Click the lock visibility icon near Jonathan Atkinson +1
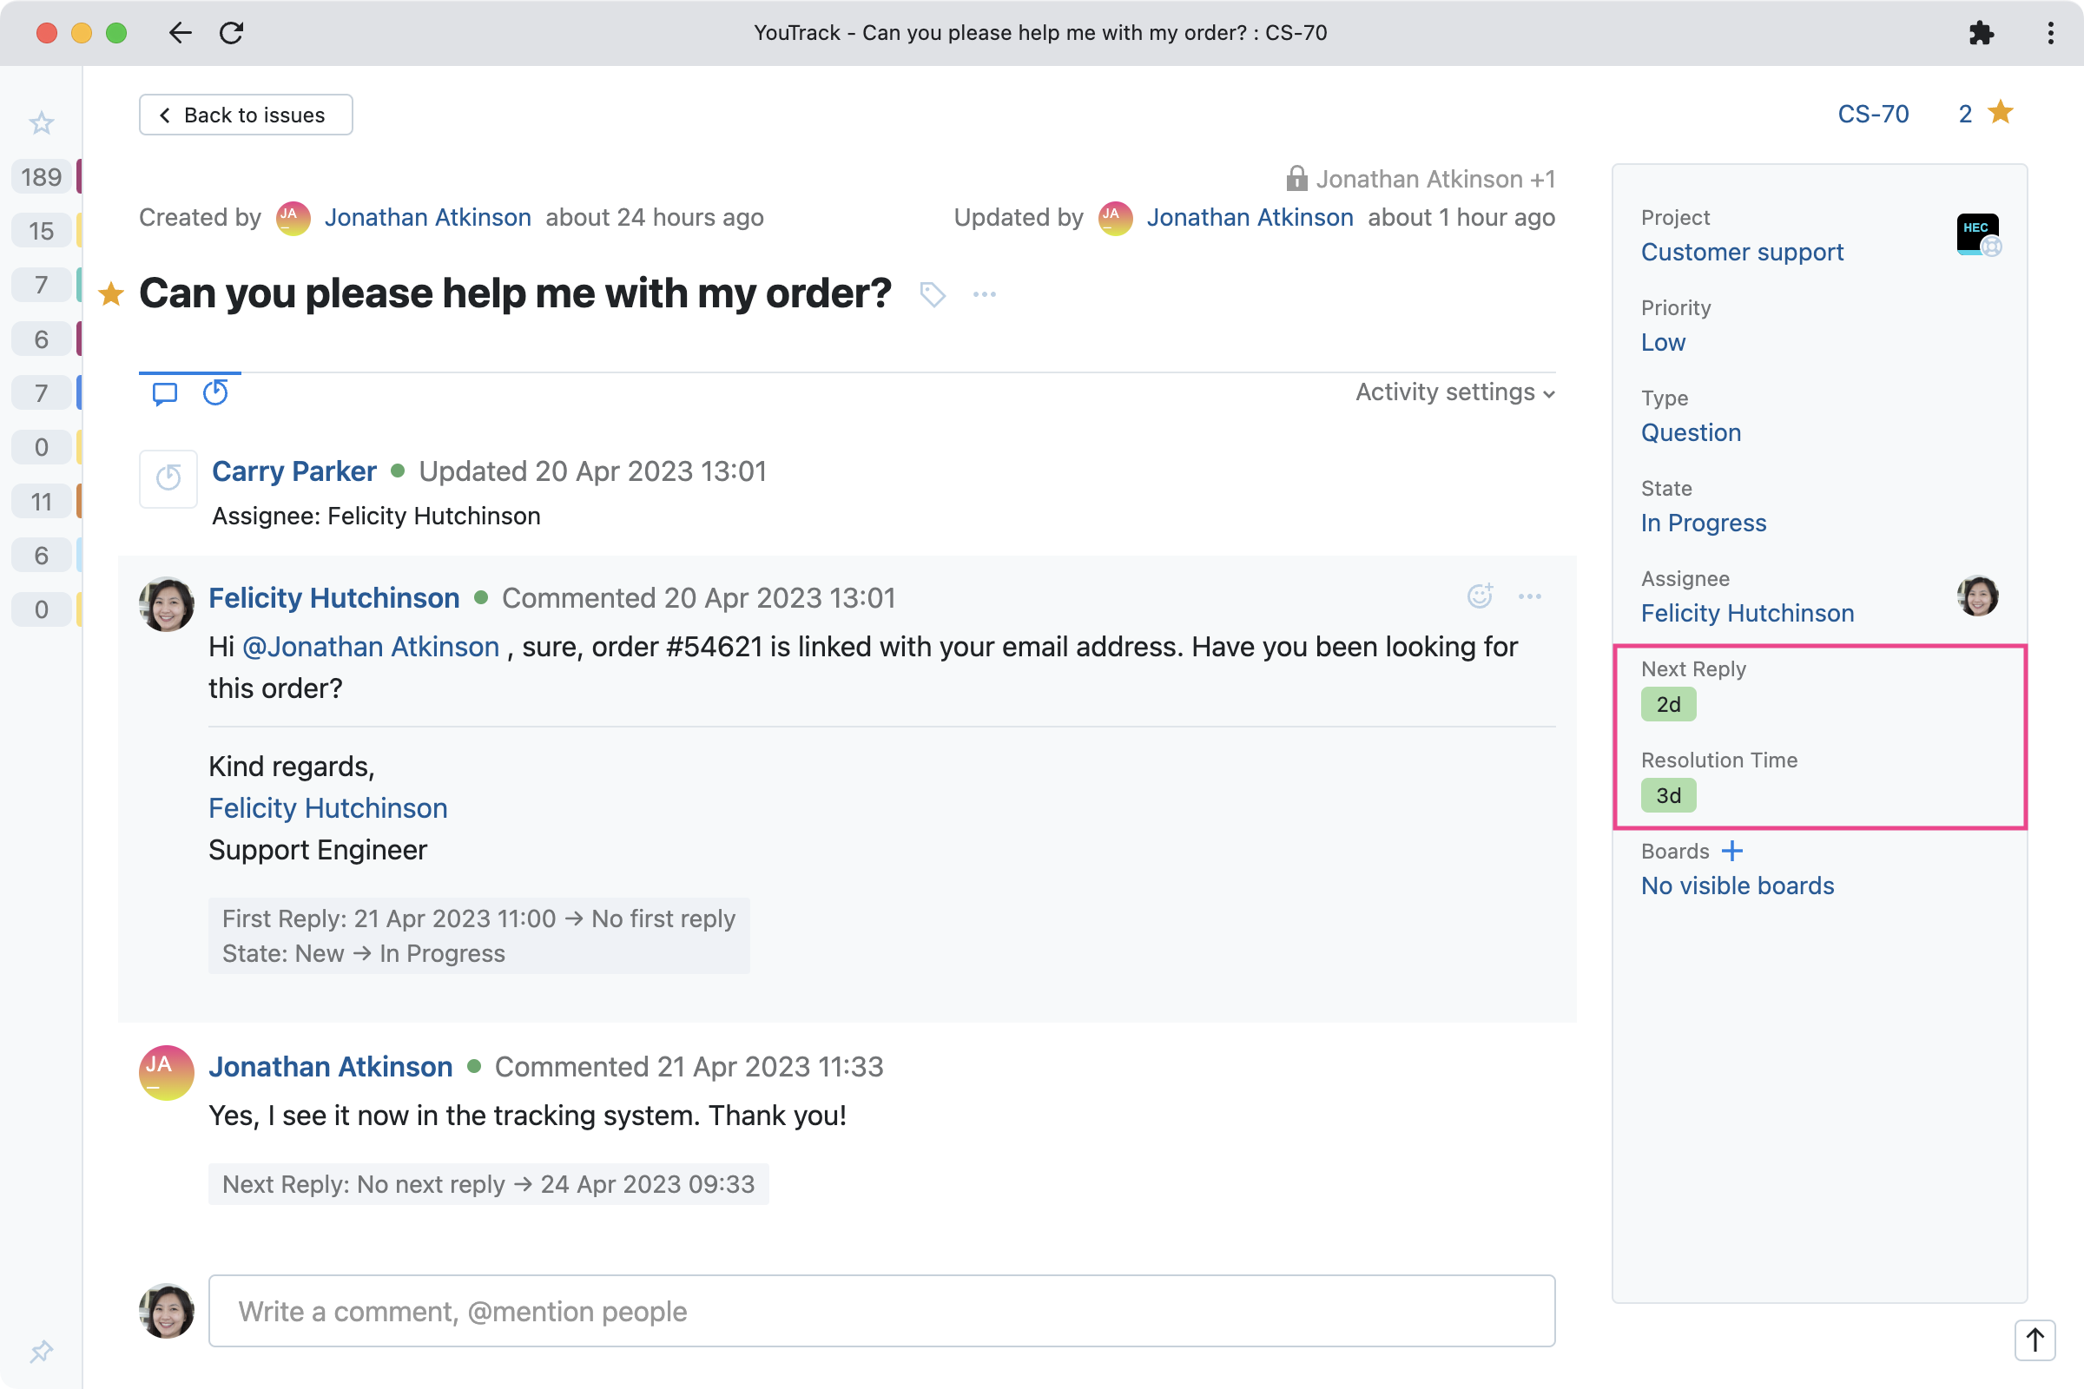This screenshot has height=1389, width=2084. [1296, 179]
